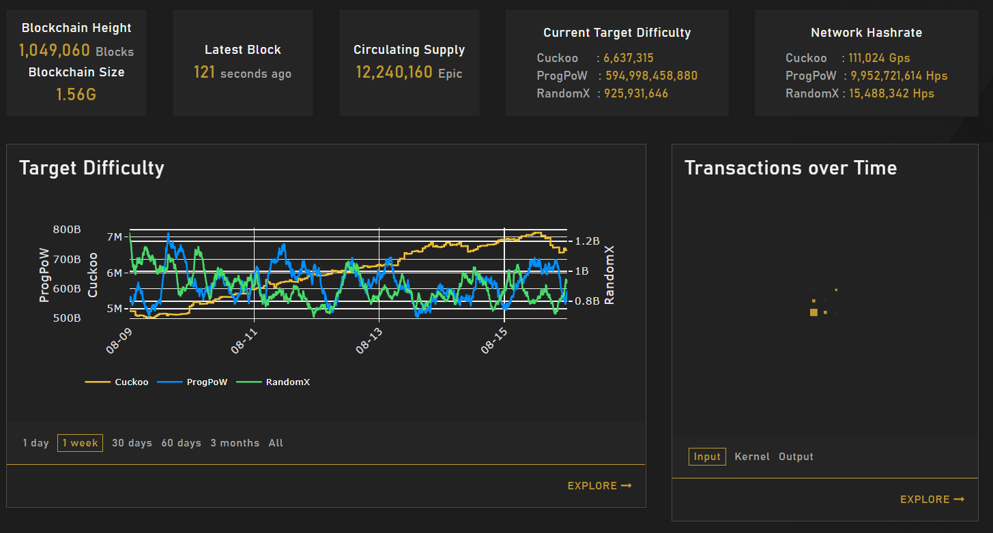Open EXPLORE link under Target Difficulty

(599, 486)
